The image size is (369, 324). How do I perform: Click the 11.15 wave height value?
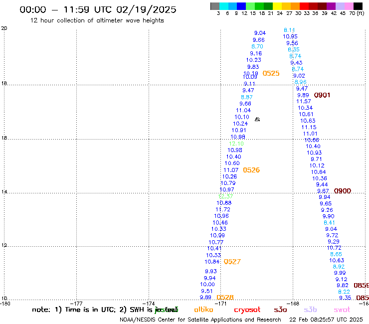click(x=309, y=127)
